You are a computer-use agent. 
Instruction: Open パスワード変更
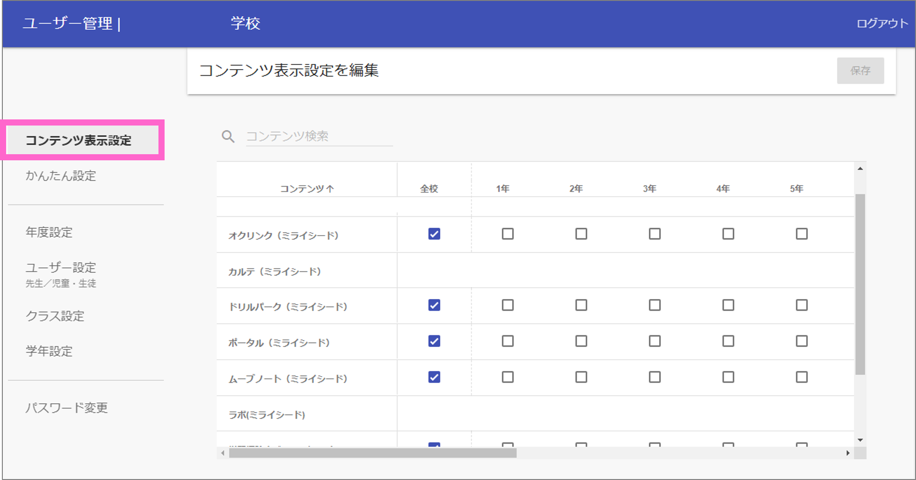point(67,408)
